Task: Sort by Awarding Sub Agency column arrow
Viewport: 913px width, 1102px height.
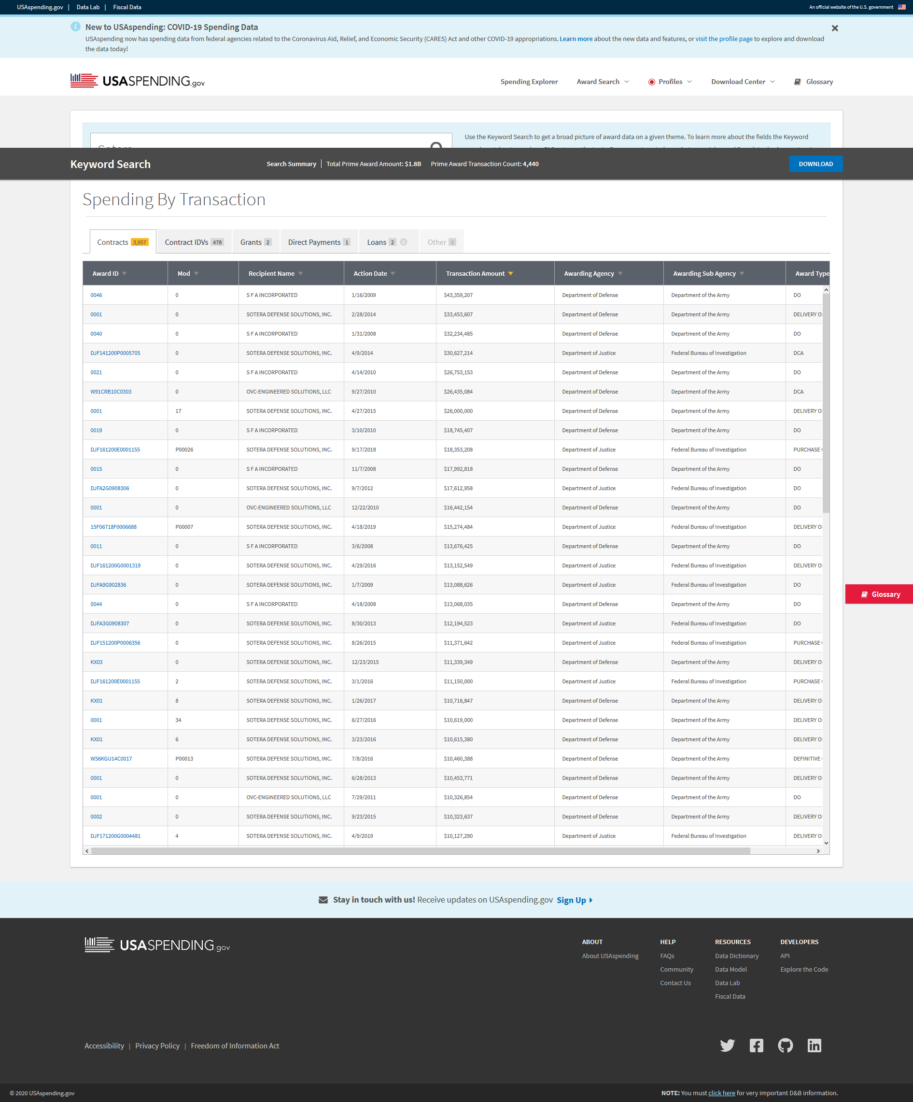Action: point(742,274)
